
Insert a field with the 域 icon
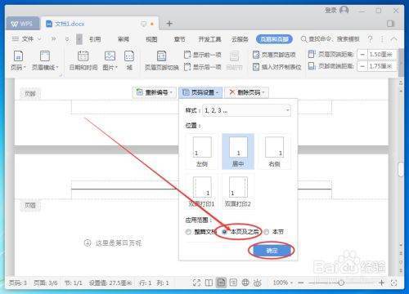click(129, 60)
